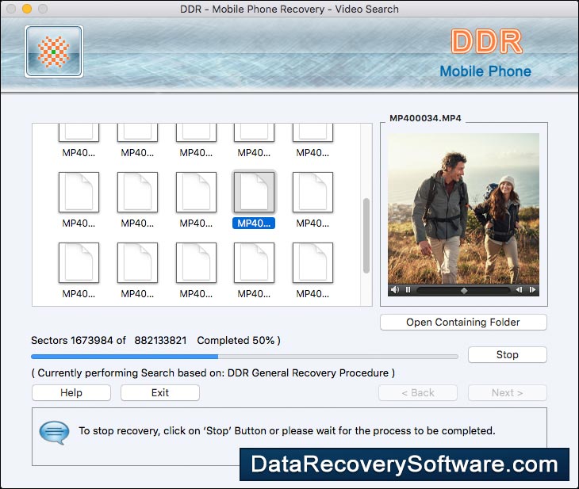Click the Exit button
Image resolution: width=579 pixels, height=489 pixels.
click(159, 392)
